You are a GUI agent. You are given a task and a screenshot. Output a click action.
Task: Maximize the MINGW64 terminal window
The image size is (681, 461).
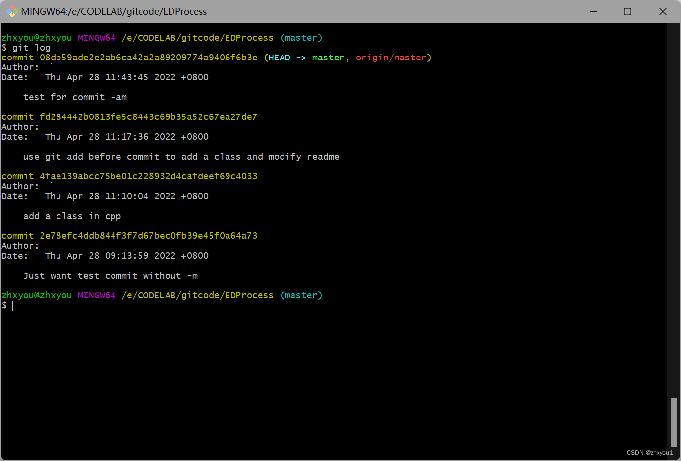tap(627, 11)
